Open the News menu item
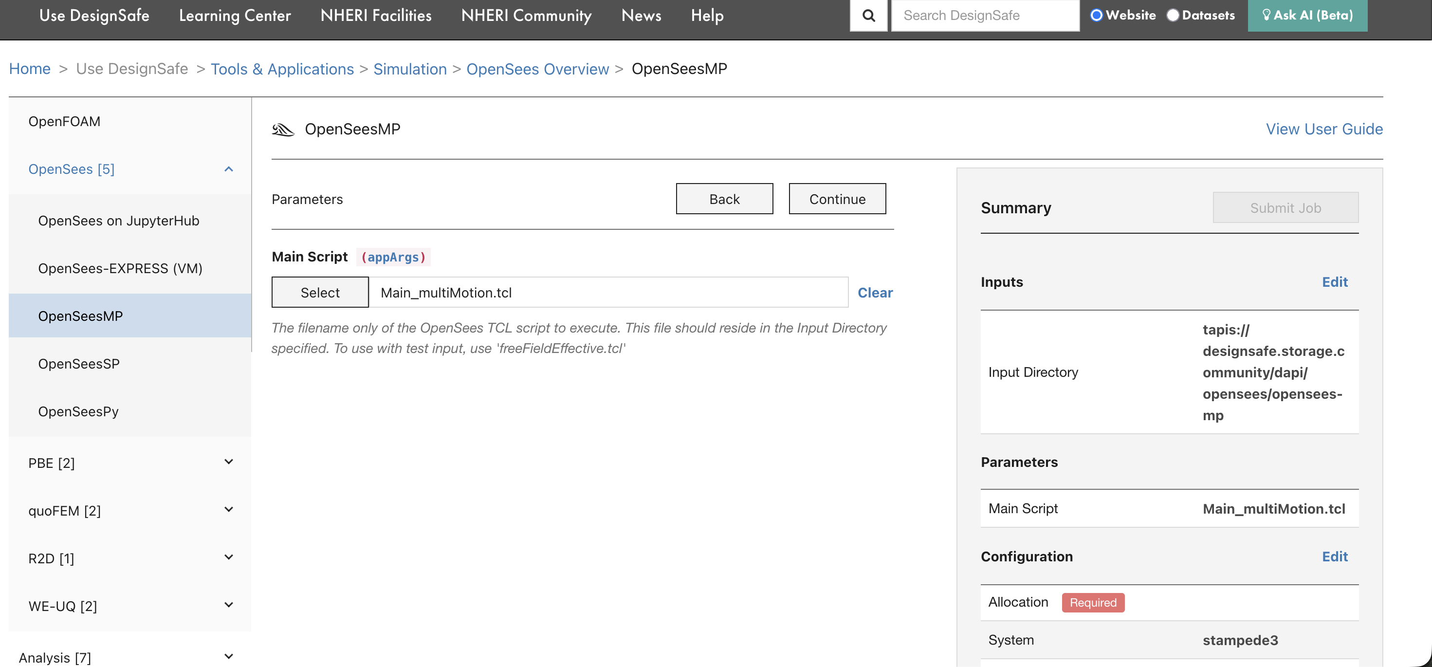Image resolution: width=1432 pixels, height=667 pixels. click(x=642, y=16)
